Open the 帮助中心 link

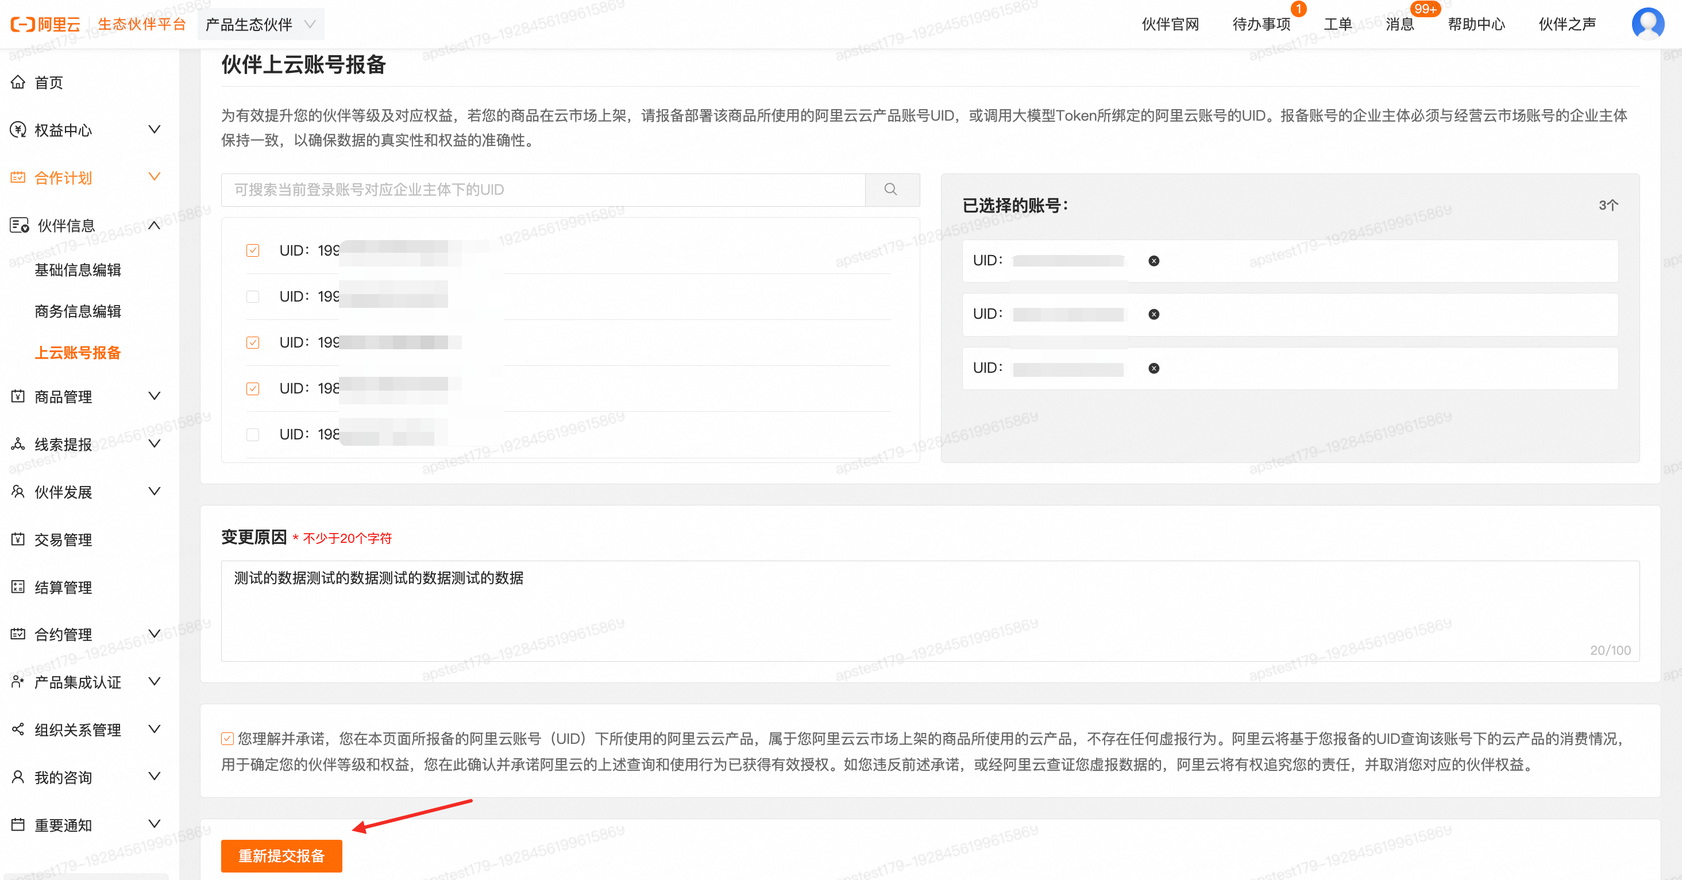point(1476,24)
